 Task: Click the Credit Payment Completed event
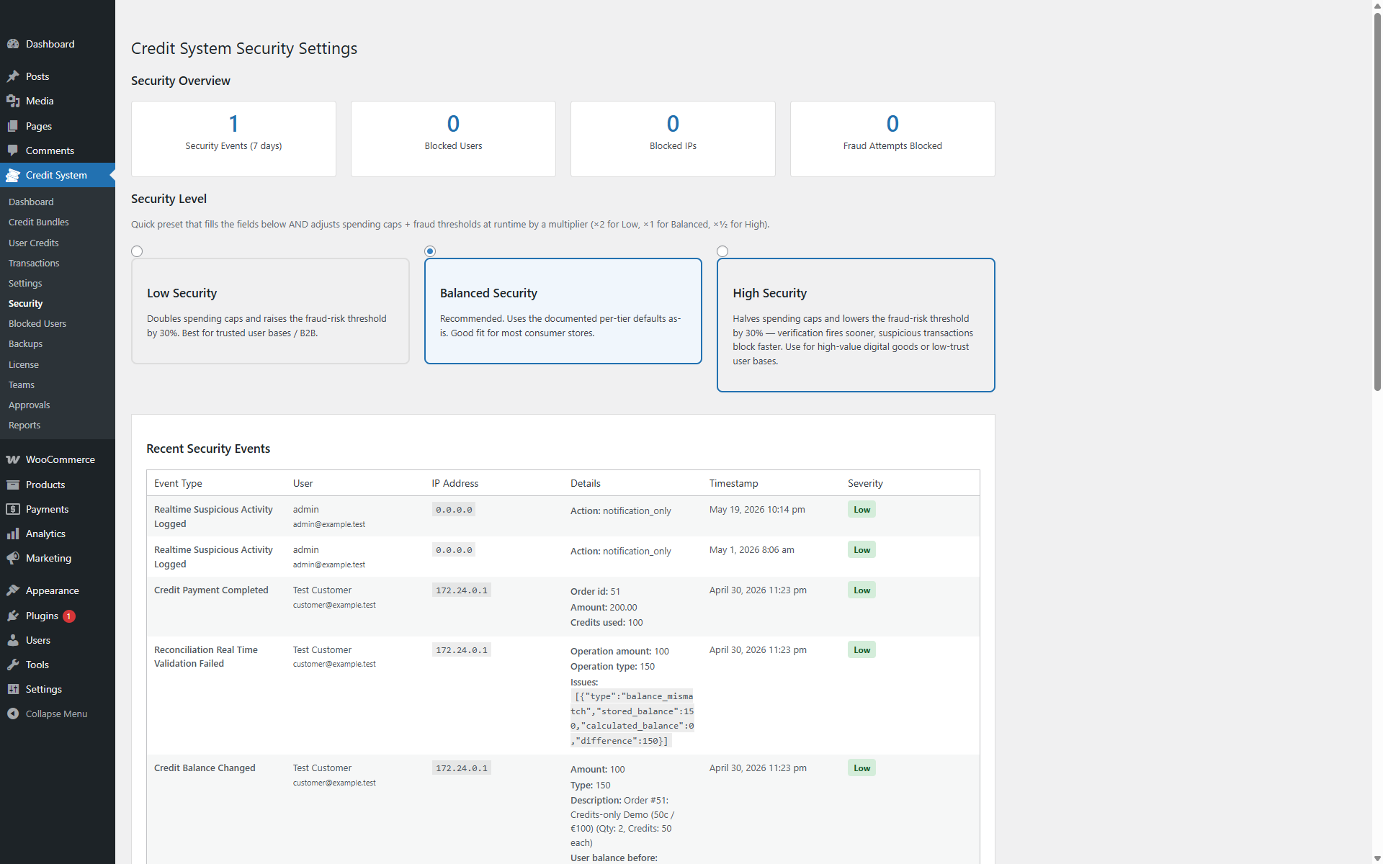(x=211, y=590)
